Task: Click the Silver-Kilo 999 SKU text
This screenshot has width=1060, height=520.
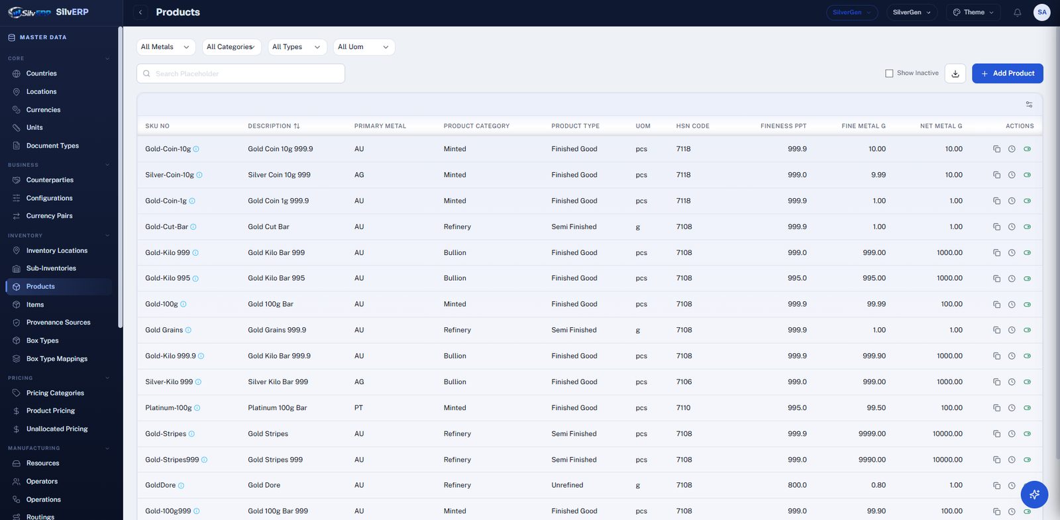Action: point(169,382)
